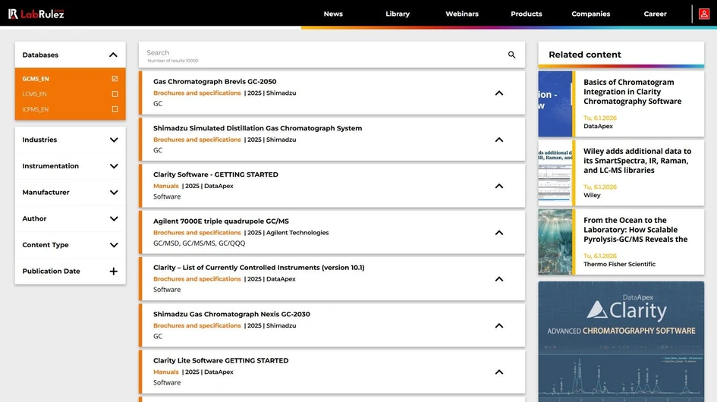
Task: Click Publication Date filter label
Action: pyautogui.click(x=52, y=272)
